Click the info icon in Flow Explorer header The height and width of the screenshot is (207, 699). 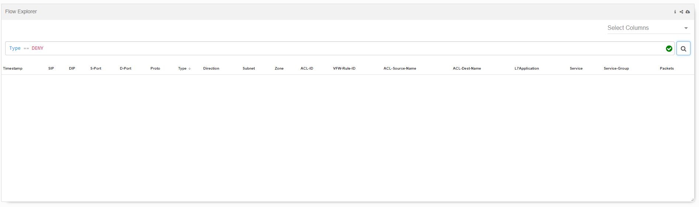675,12
